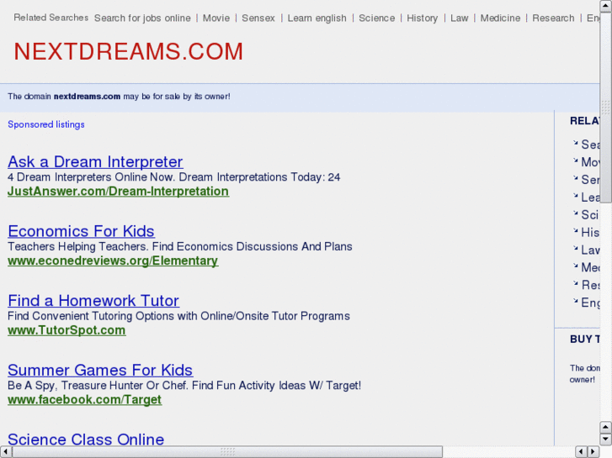Click the sidebar arrow bullet beside 'Eng'

point(575,301)
